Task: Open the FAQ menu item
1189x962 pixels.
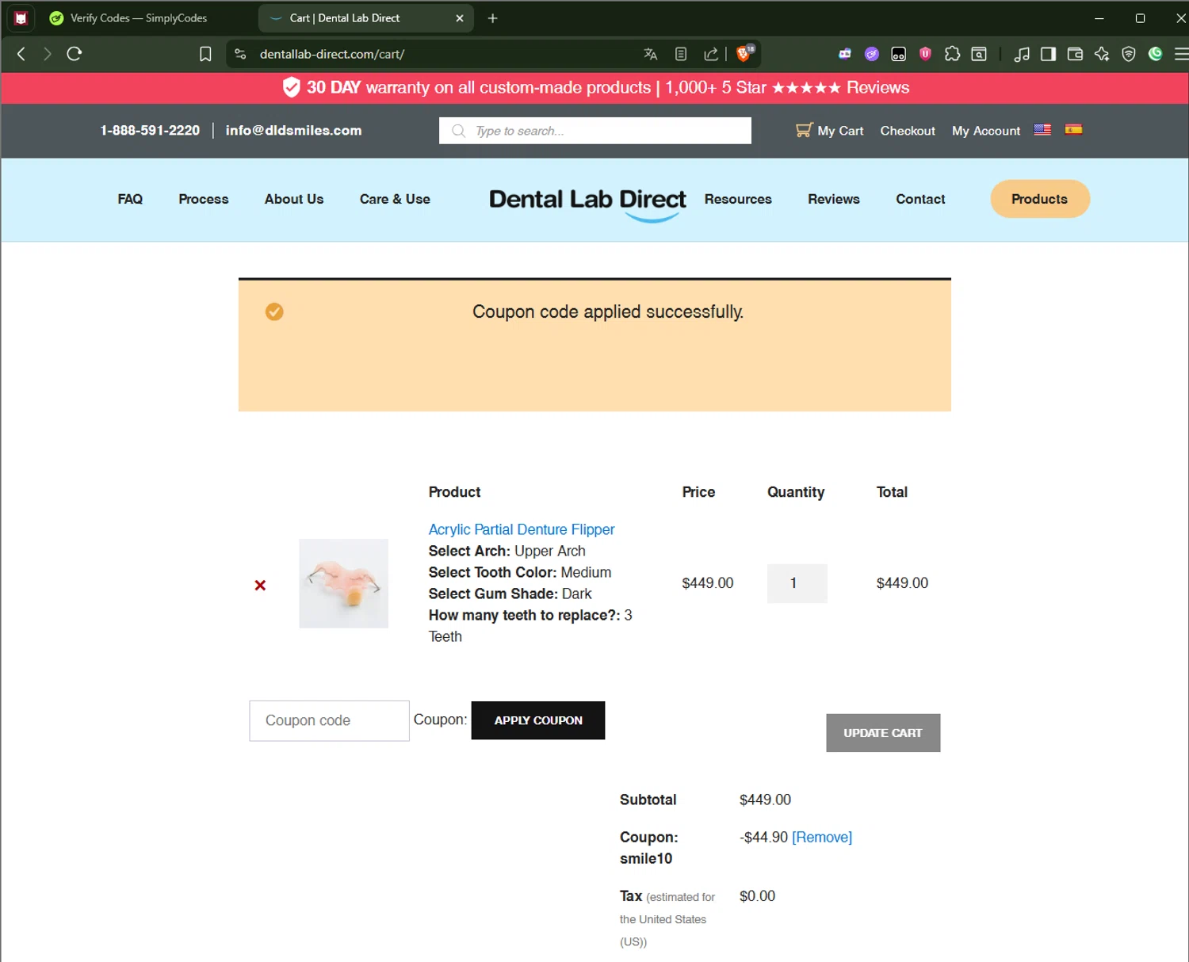Action: (x=130, y=199)
